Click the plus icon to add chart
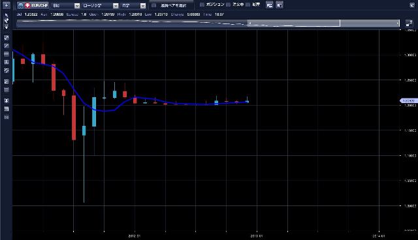This screenshot has height=240, width=418. click(6, 5)
